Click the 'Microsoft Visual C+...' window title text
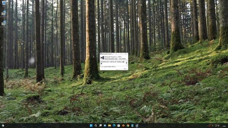Image resolution: width=228 pixels, height=128 pixels. pyautogui.click(x=107, y=54)
